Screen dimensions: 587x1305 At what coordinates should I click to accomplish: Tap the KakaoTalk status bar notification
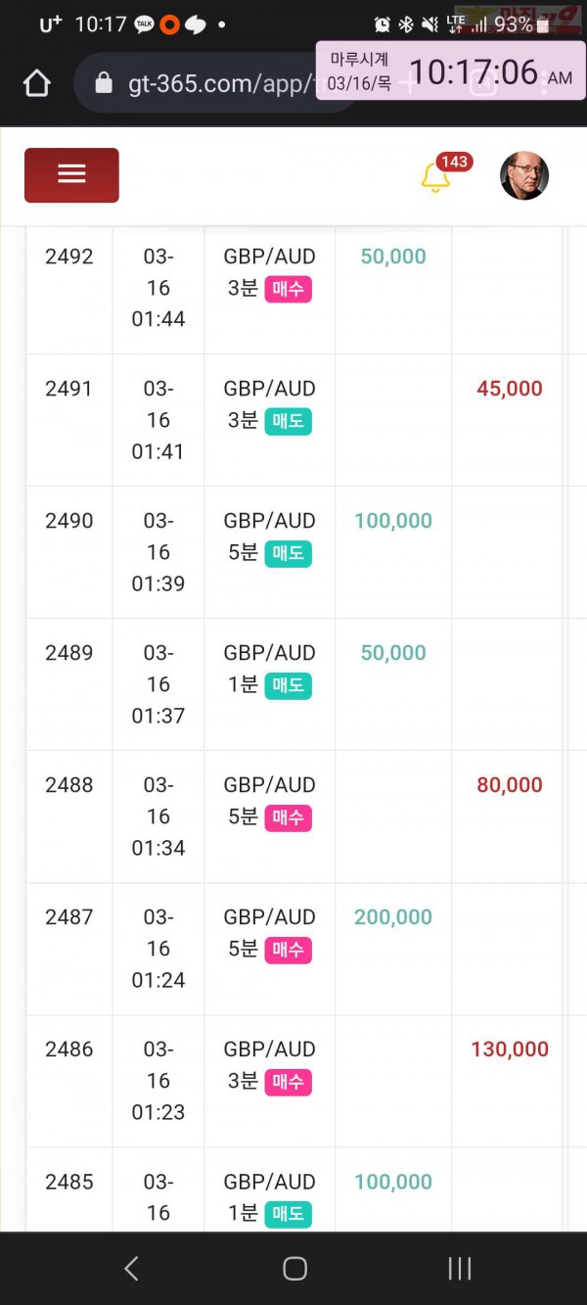click(x=145, y=24)
